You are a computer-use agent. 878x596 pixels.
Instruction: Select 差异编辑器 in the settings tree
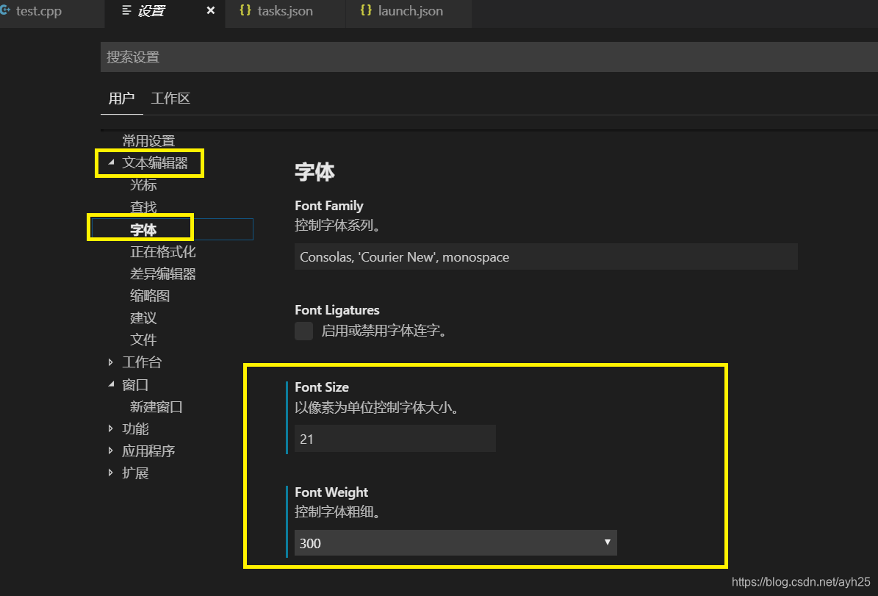[163, 273]
